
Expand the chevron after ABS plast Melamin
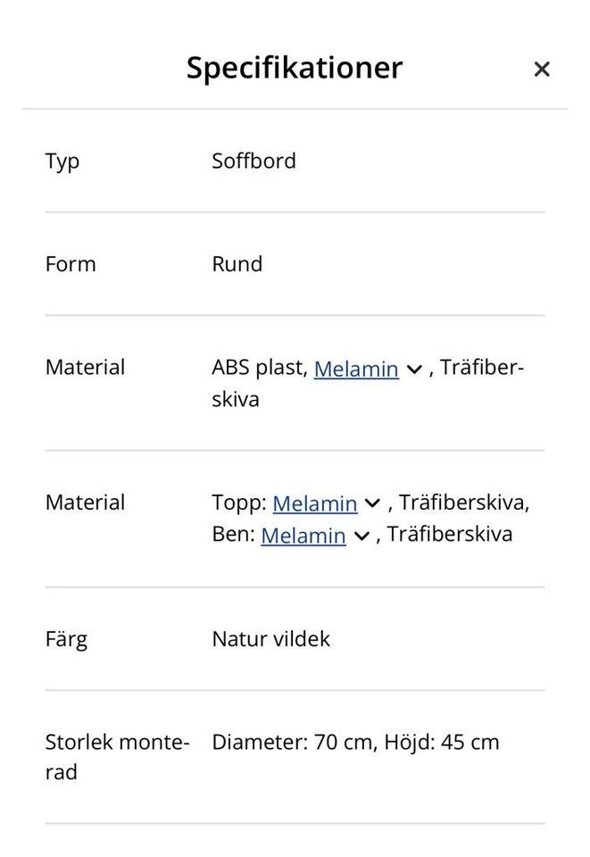(413, 369)
